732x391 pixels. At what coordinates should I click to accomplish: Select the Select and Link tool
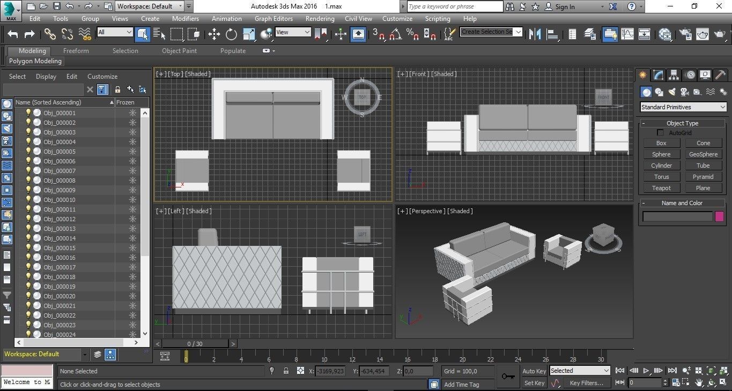50,34
